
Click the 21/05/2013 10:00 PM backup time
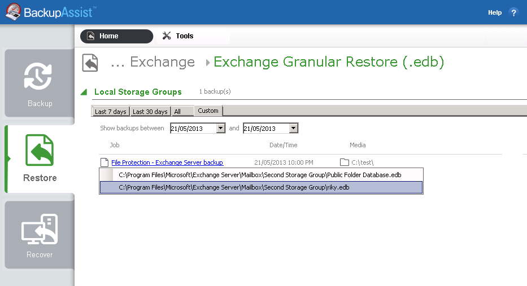click(x=284, y=162)
